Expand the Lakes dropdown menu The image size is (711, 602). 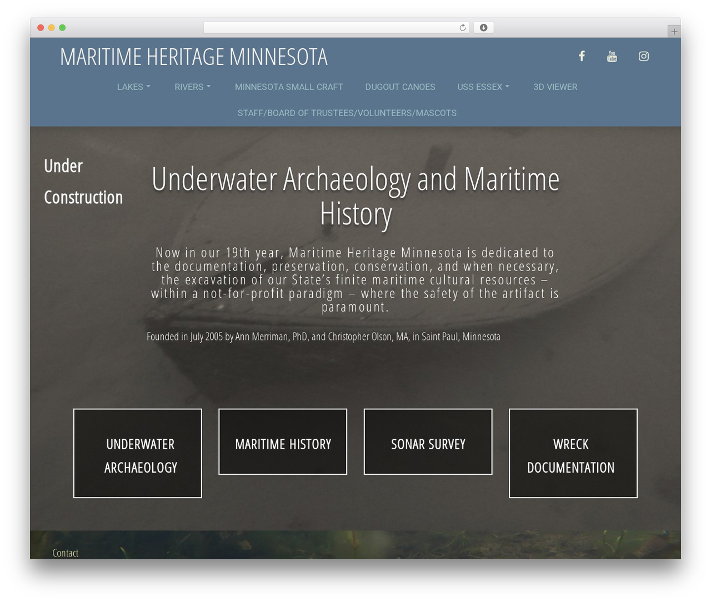[x=134, y=87]
